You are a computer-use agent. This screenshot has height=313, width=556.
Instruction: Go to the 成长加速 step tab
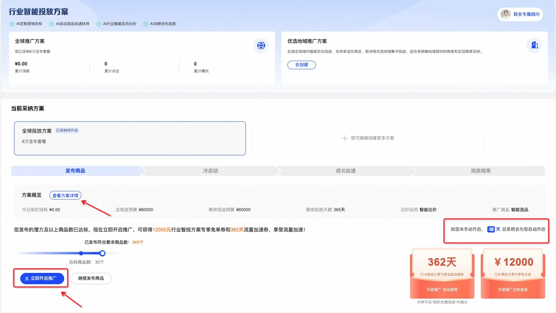coord(345,171)
